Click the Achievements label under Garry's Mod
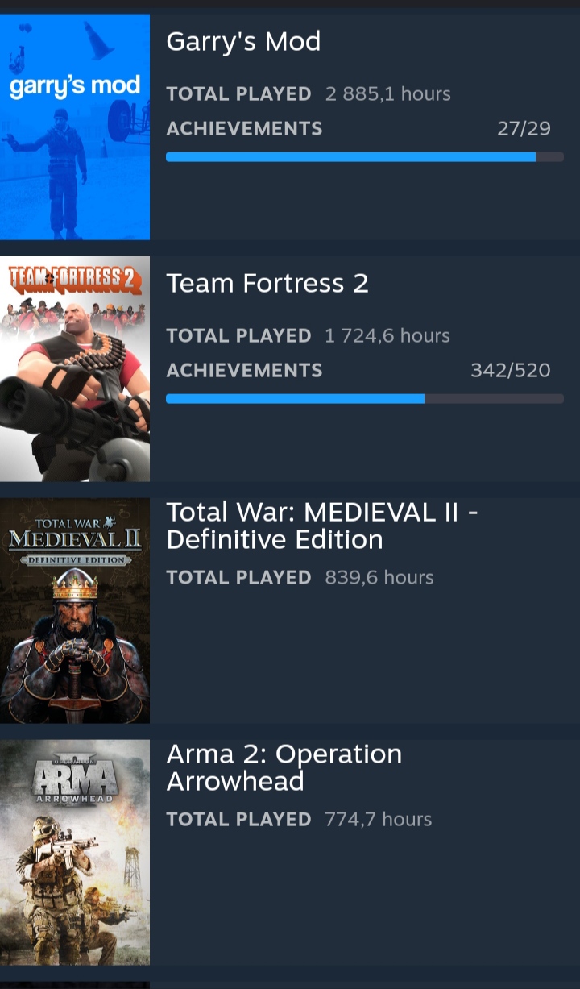580x989 pixels. point(244,129)
